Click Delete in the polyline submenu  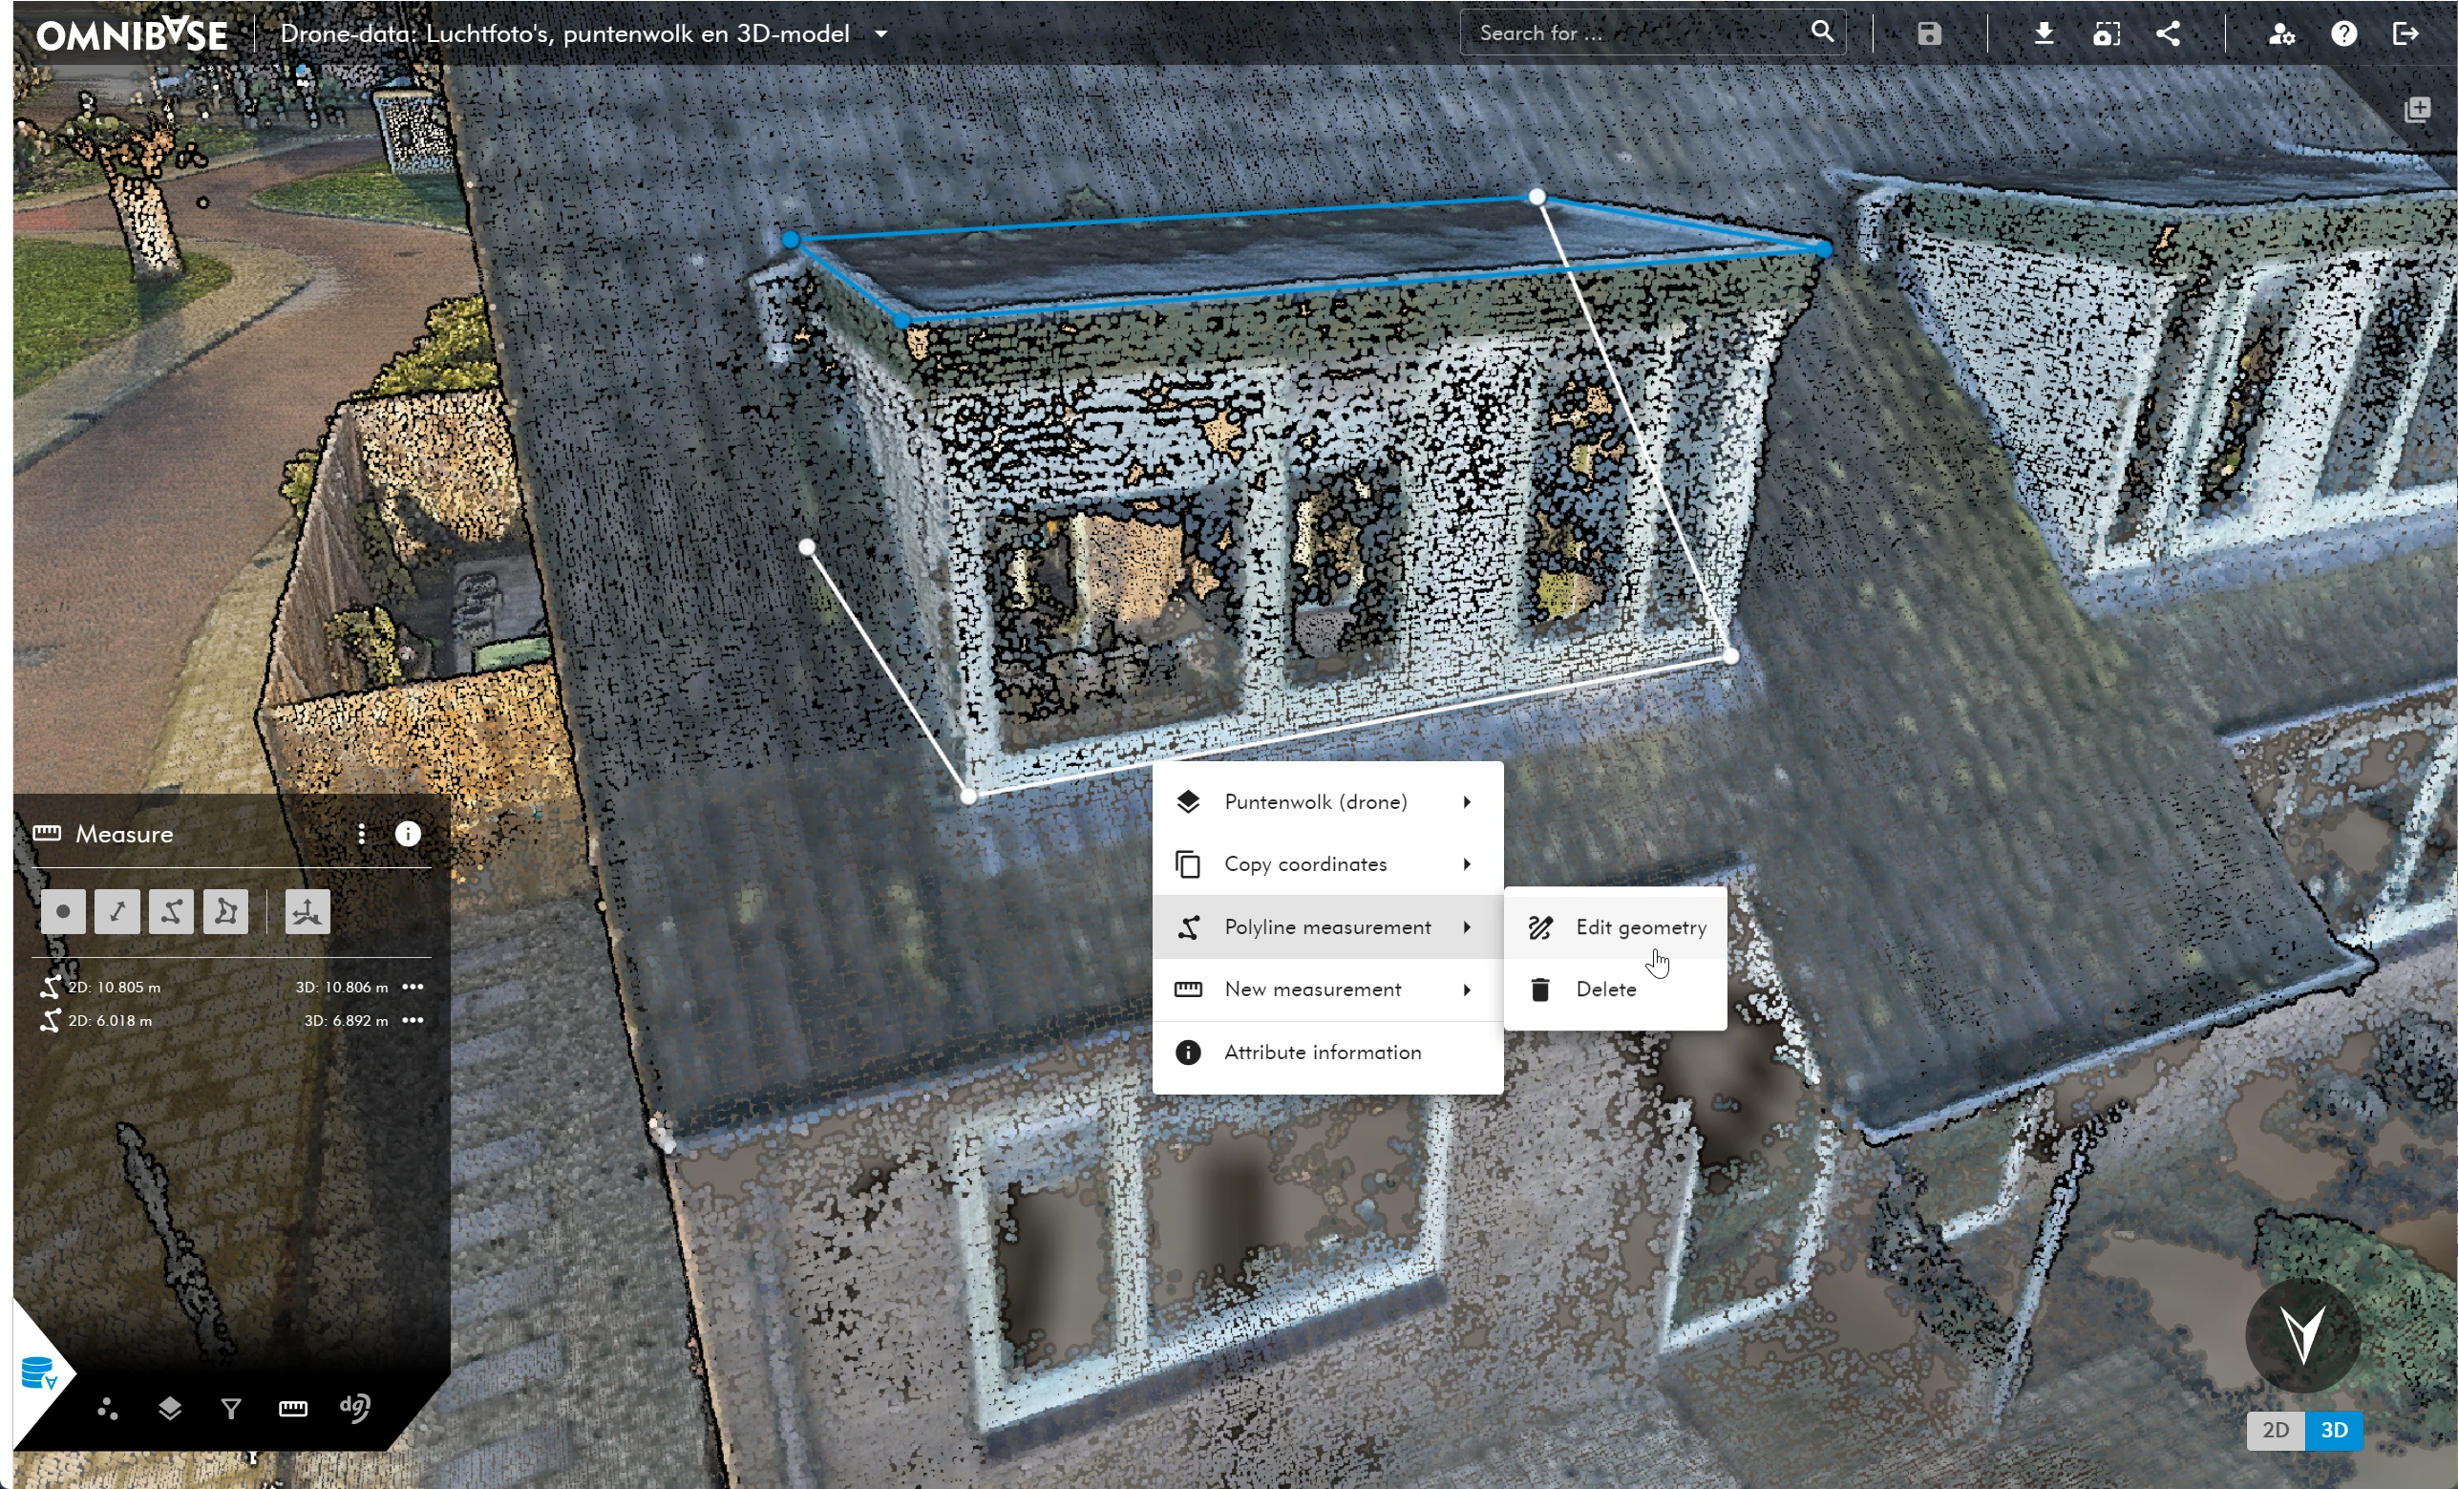pos(1605,989)
